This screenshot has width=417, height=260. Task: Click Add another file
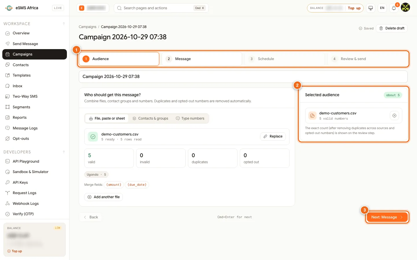click(x=104, y=197)
